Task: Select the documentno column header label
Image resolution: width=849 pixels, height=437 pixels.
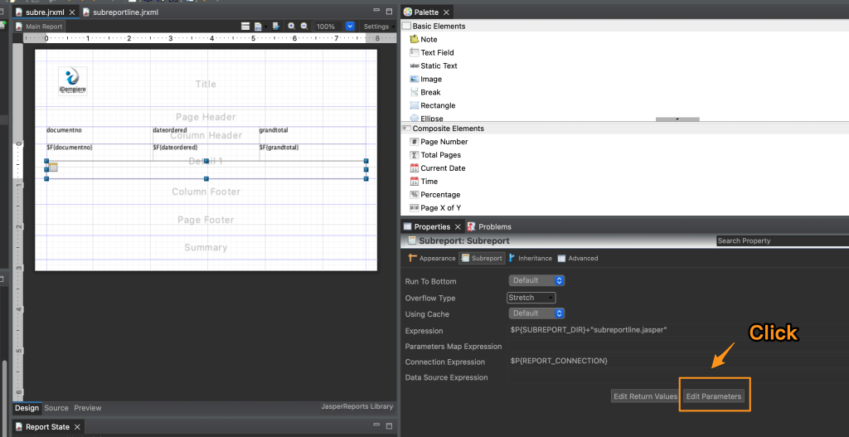Action: [x=64, y=130]
